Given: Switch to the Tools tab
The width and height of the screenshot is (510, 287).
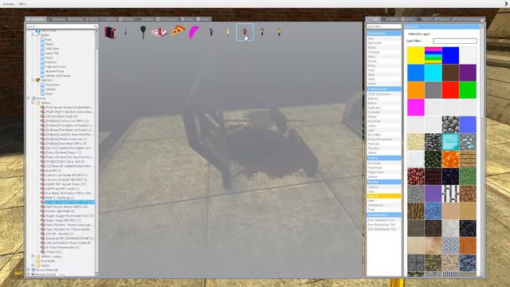Looking at the screenshot, I should 373,19.
